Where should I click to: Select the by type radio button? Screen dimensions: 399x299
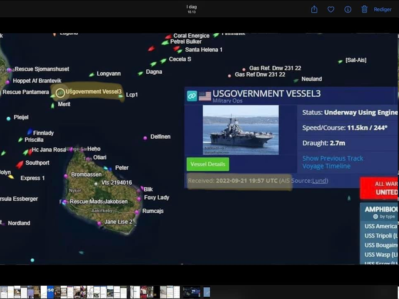(x=375, y=217)
